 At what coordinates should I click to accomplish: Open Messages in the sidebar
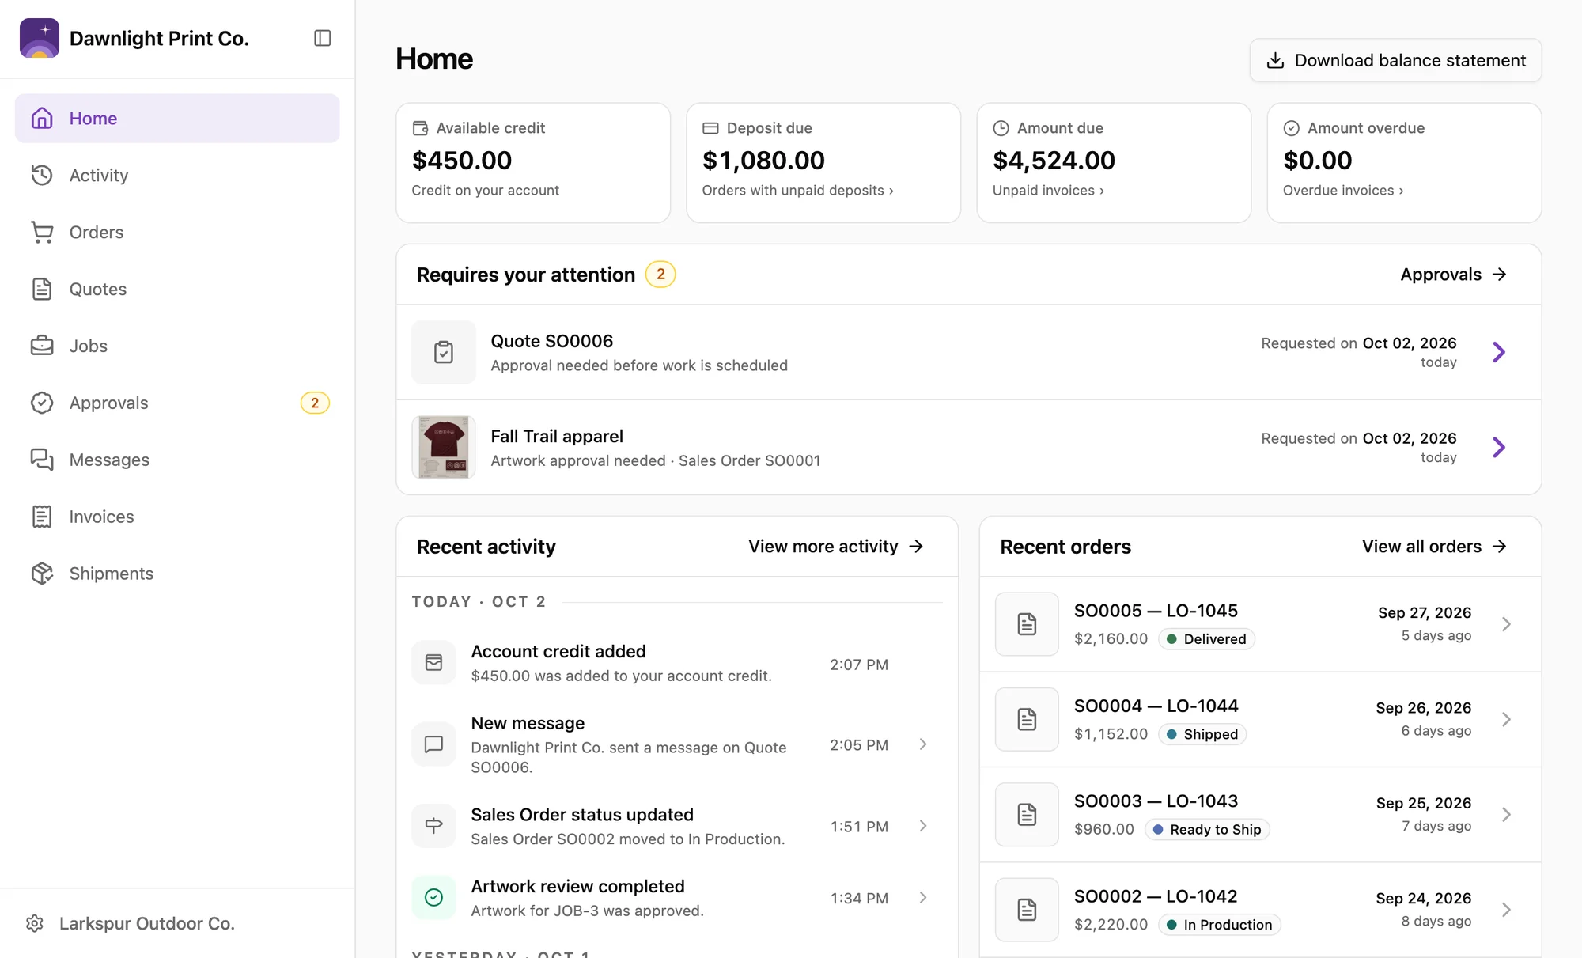pyautogui.click(x=177, y=460)
